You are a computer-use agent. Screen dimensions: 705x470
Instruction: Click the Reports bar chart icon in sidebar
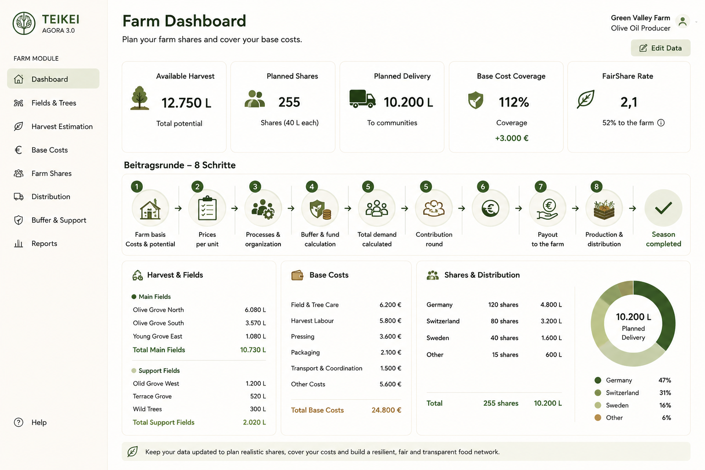coord(18,244)
